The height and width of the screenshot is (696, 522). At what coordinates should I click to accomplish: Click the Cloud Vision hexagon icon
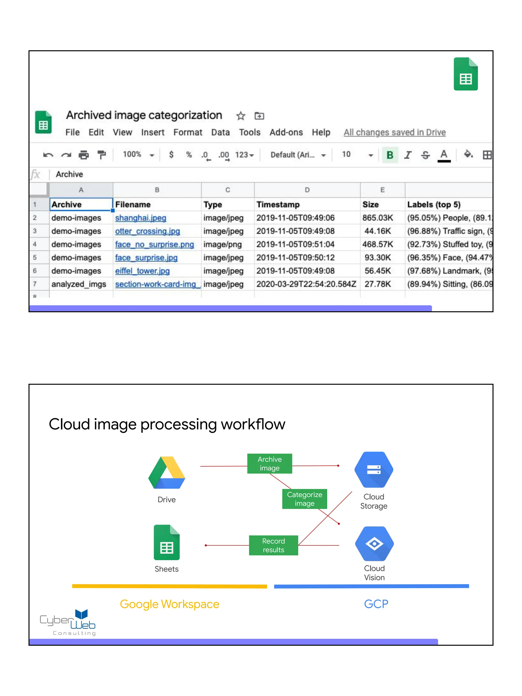pyautogui.click(x=374, y=544)
